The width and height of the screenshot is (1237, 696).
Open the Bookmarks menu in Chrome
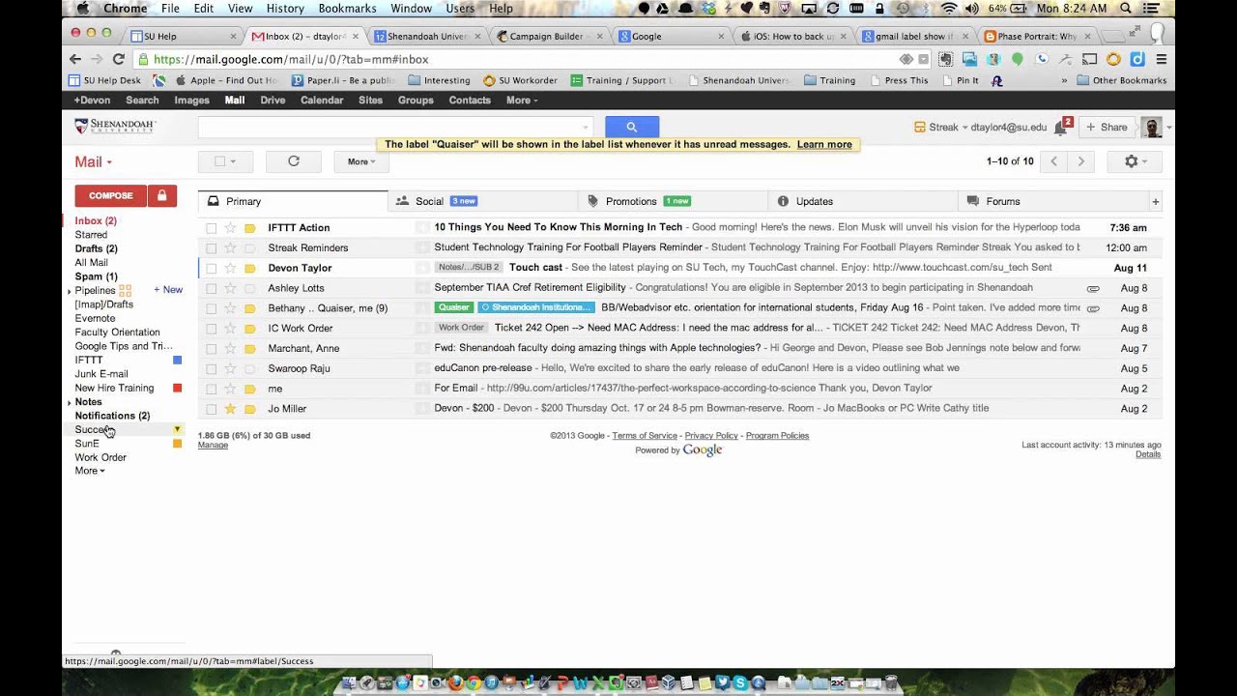(347, 9)
